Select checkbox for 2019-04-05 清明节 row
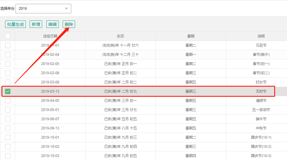 click(8, 101)
